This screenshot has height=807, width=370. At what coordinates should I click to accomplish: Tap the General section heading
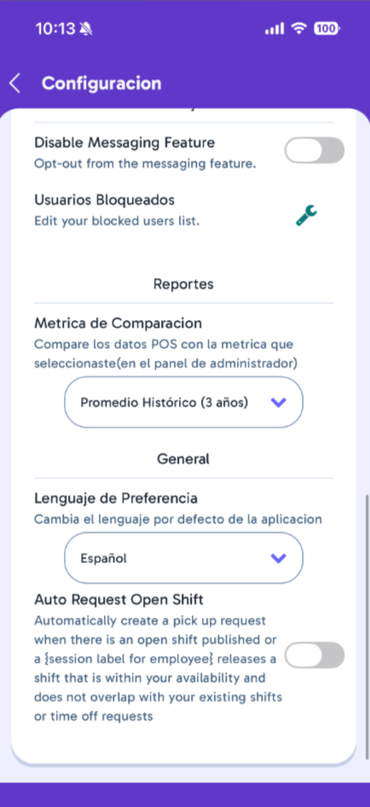(x=183, y=459)
